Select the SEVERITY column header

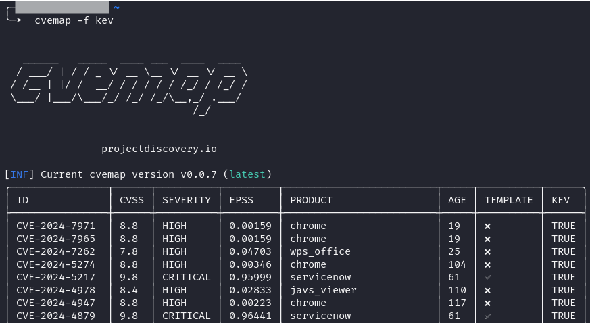[186, 200]
